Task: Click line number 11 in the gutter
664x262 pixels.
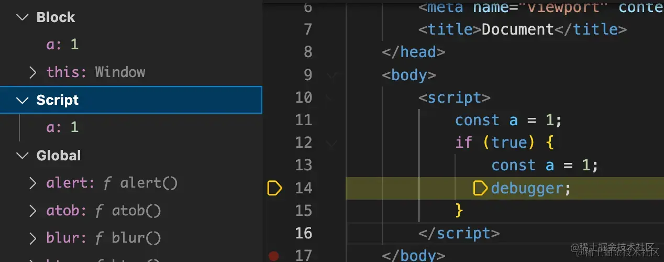Action: pyautogui.click(x=304, y=121)
